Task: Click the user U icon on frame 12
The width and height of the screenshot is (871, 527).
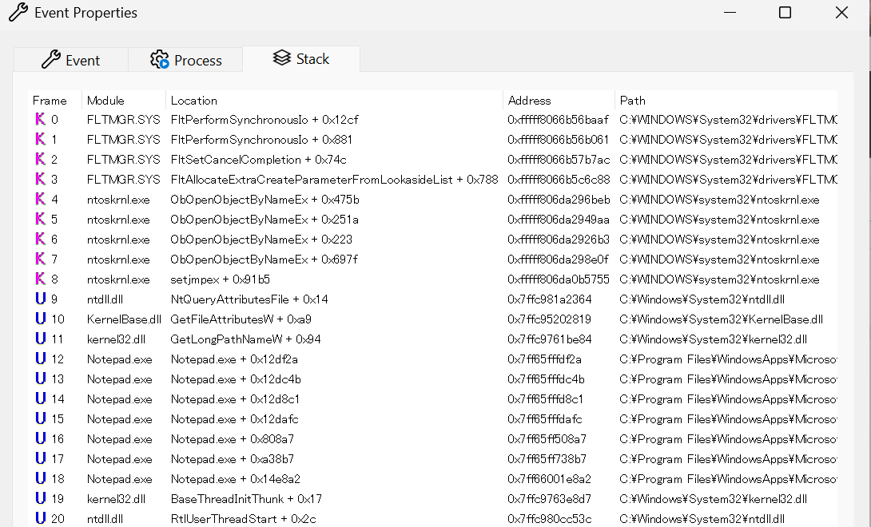Action: click(x=40, y=359)
